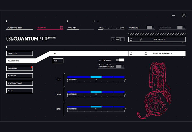Click the red notification dot on RAUMSOUND
Image resolution: width=192 pixels, height=132 pixels.
[32, 67]
